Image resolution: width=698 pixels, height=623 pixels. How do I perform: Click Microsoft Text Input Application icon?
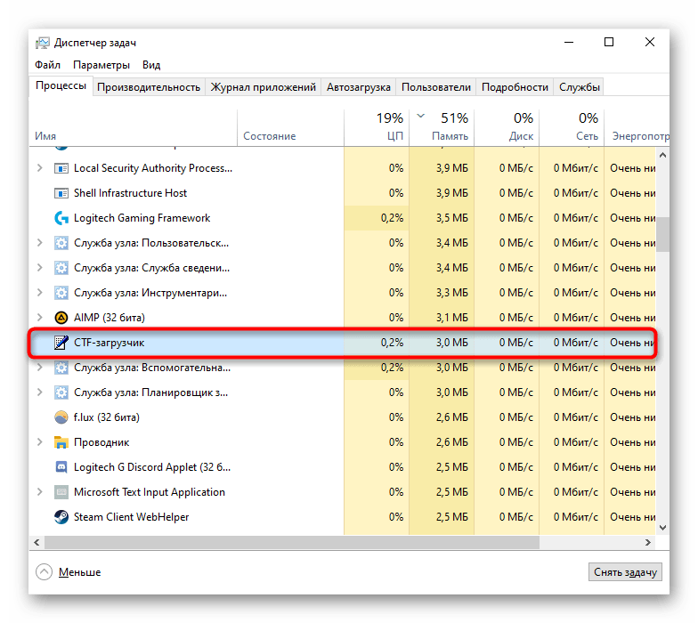point(61,492)
